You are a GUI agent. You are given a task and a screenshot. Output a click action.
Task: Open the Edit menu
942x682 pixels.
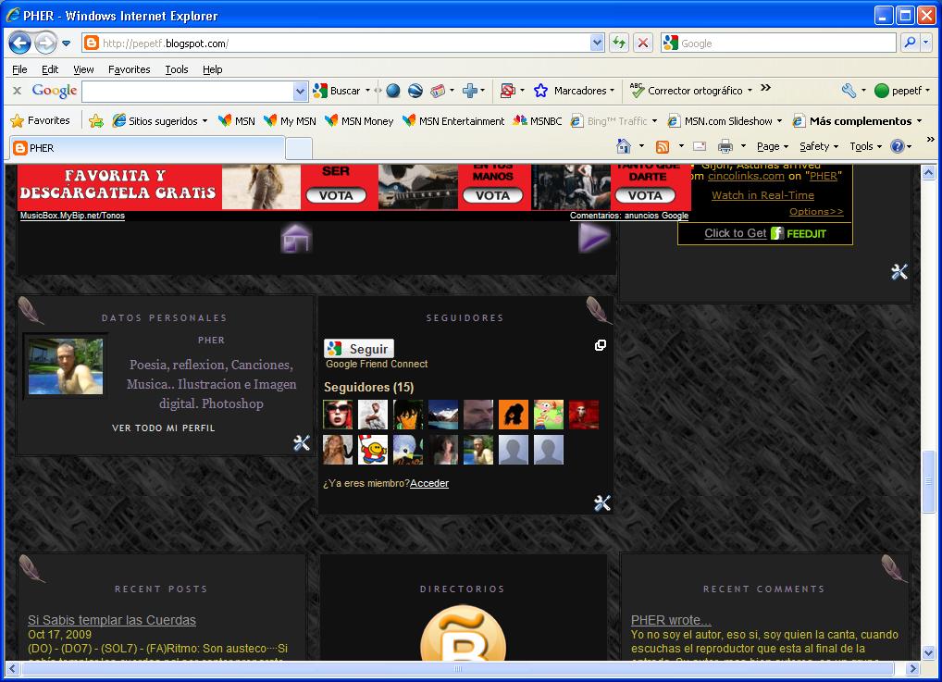[x=50, y=69]
